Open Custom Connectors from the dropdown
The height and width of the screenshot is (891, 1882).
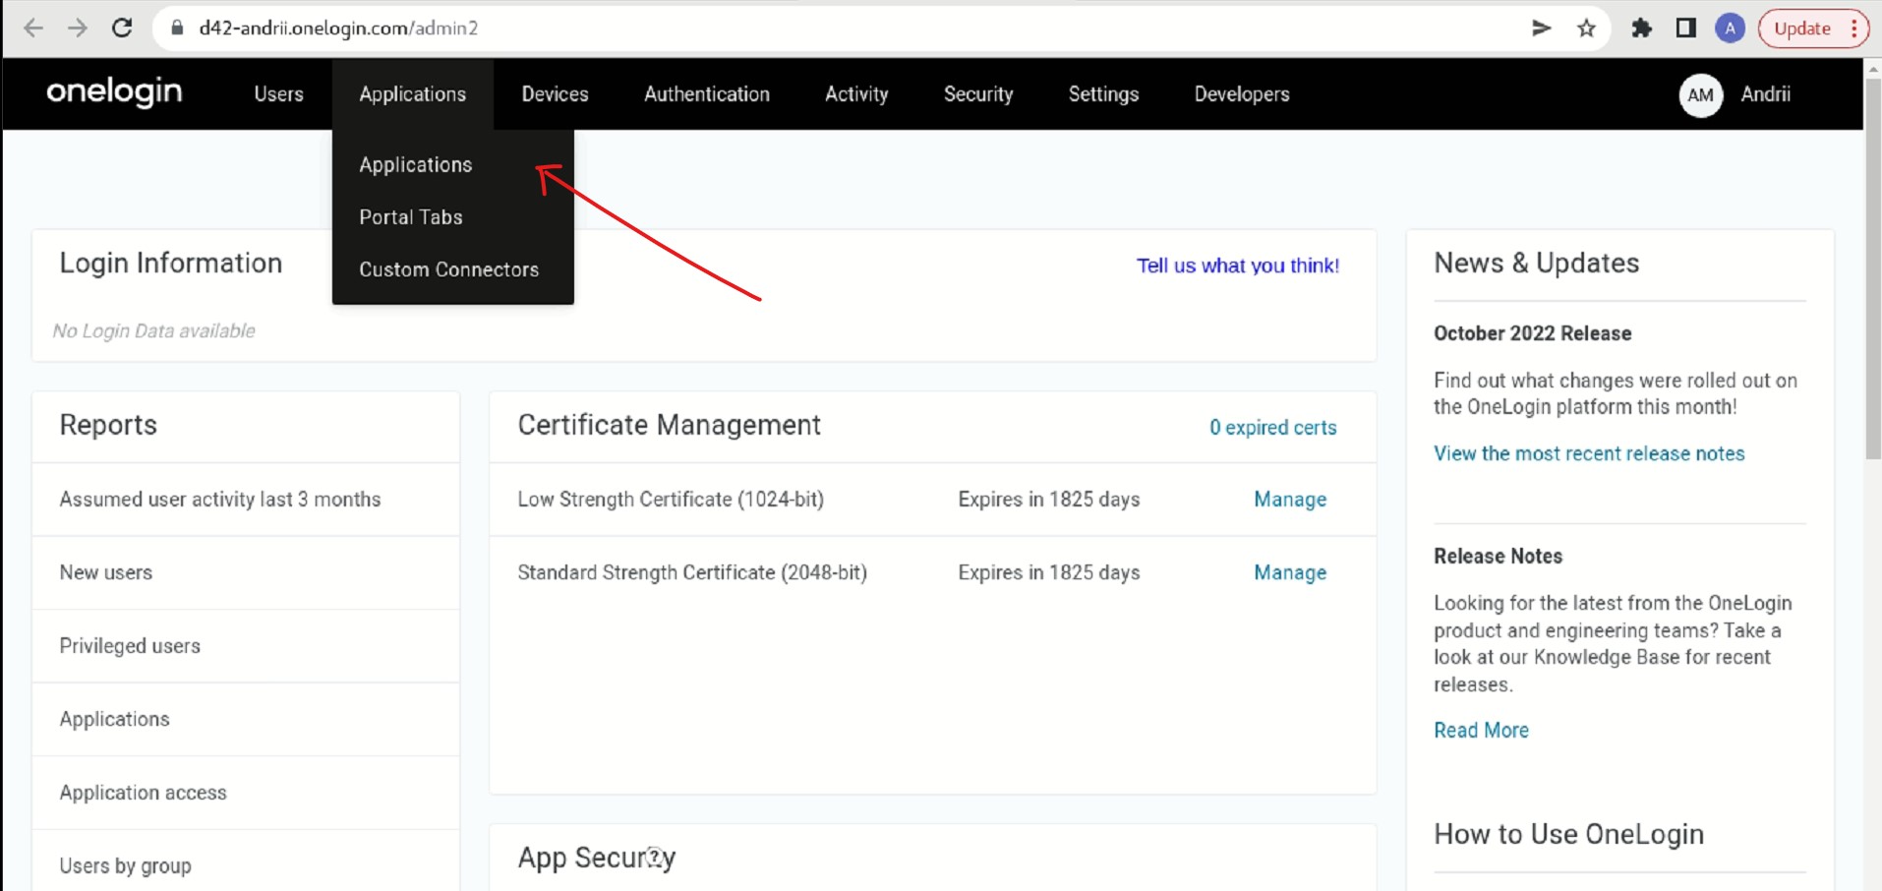click(x=448, y=269)
